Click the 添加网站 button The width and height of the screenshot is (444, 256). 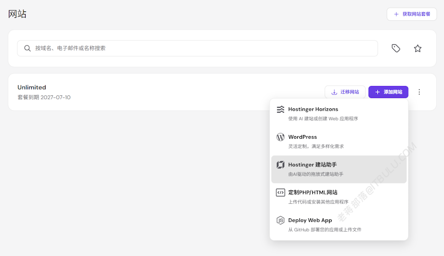tap(388, 92)
